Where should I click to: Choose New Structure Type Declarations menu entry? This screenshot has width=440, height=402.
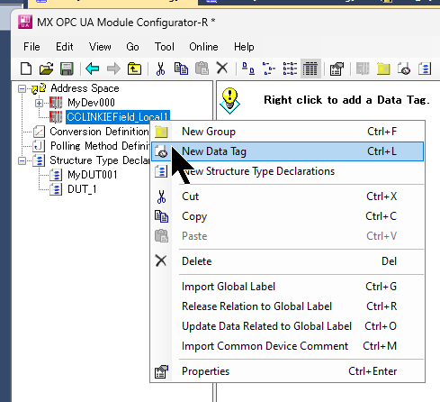[x=287, y=171]
